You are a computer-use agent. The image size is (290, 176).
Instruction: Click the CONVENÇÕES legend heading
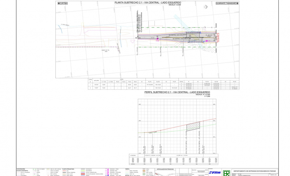pos(21,169)
